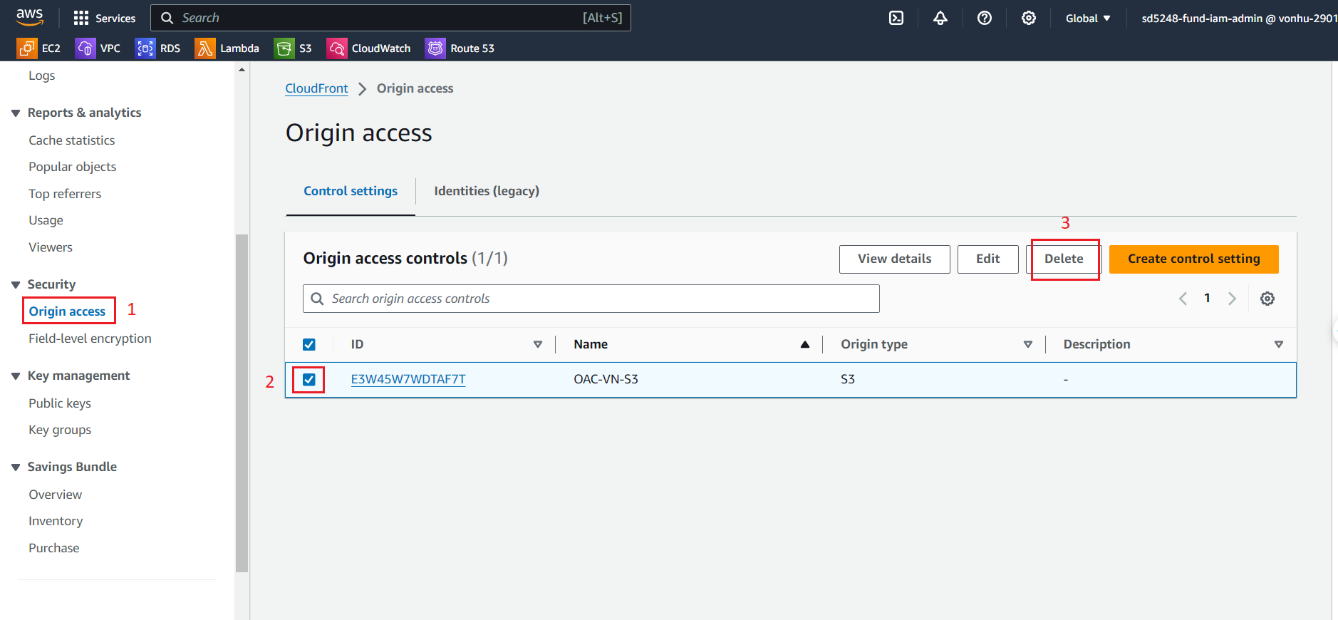Switch to the Identities (legacy) tab
This screenshot has height=620, width=1338.
486,191
